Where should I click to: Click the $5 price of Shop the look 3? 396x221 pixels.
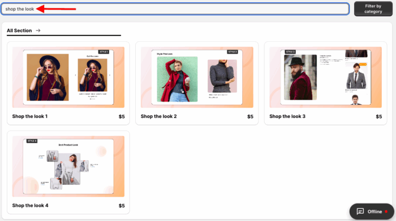(x=379, y=117)
